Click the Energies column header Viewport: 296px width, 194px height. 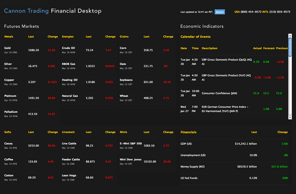[68, 37]
